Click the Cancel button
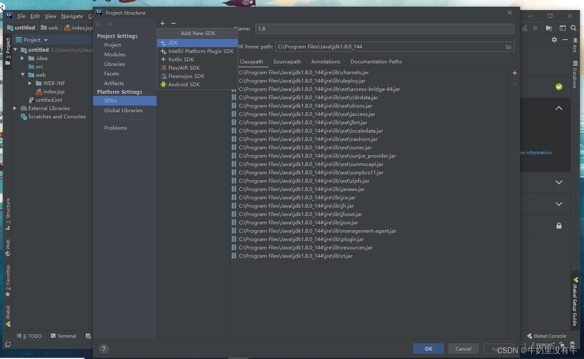Image resolution: width=584 pixels, height=359 pixels. pyautogui.click(x=464, y=349)
